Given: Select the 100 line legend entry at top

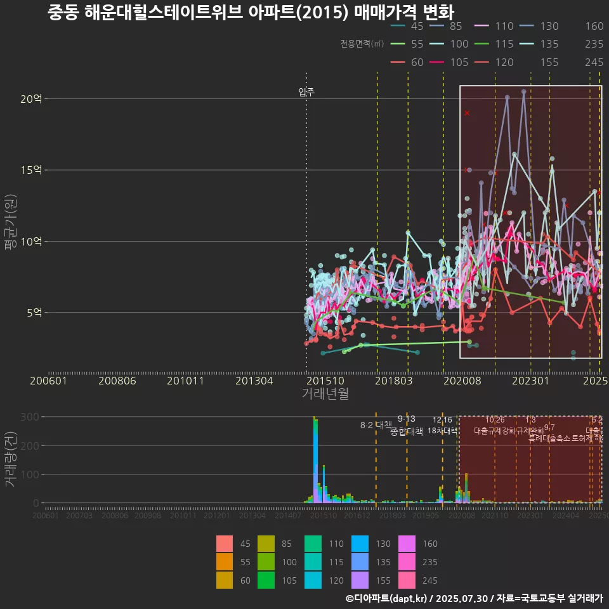Looking at the screenshot, I should tap(449, 44).
